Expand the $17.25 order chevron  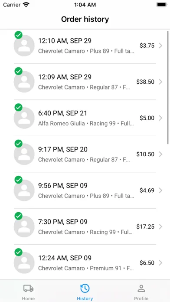tap(160, 226)
